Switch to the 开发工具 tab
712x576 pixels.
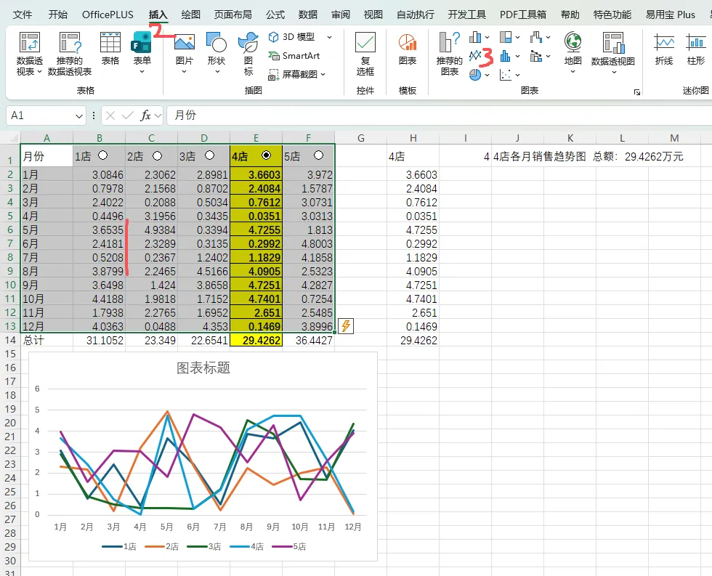point(466,15)
